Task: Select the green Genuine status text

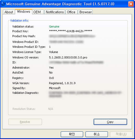Action: pyautogui.click(x=54, y=27)
